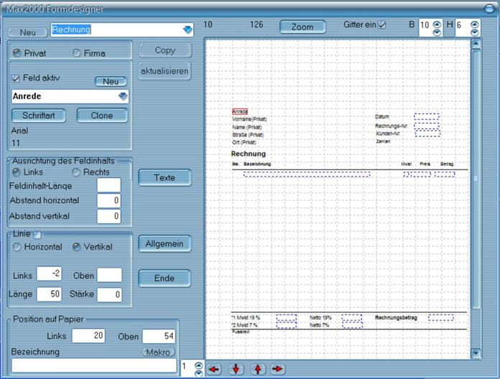
Task: Click scrollbar up arrow of form preview
Action: pyautogui.click(x=476, y=43)
